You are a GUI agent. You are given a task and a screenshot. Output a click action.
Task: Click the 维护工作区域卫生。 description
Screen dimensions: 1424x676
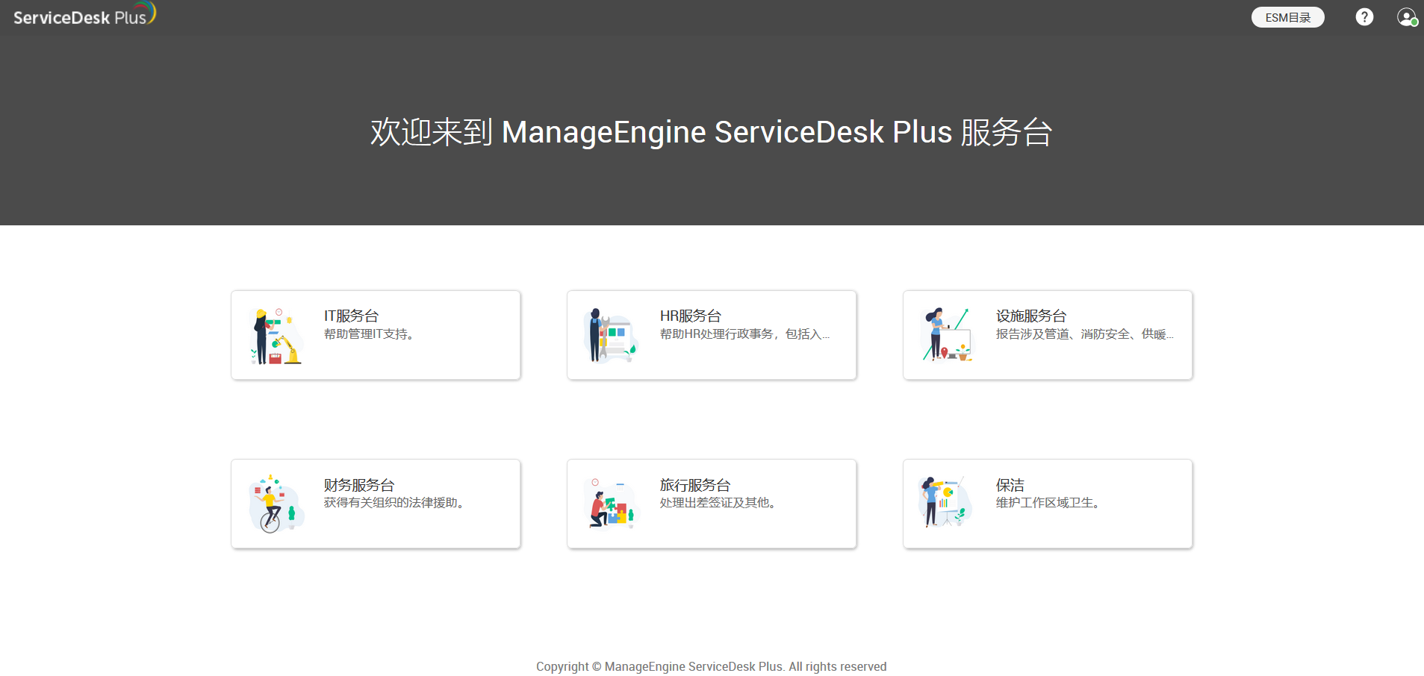pyautogui.click(x=1048, y=503)
